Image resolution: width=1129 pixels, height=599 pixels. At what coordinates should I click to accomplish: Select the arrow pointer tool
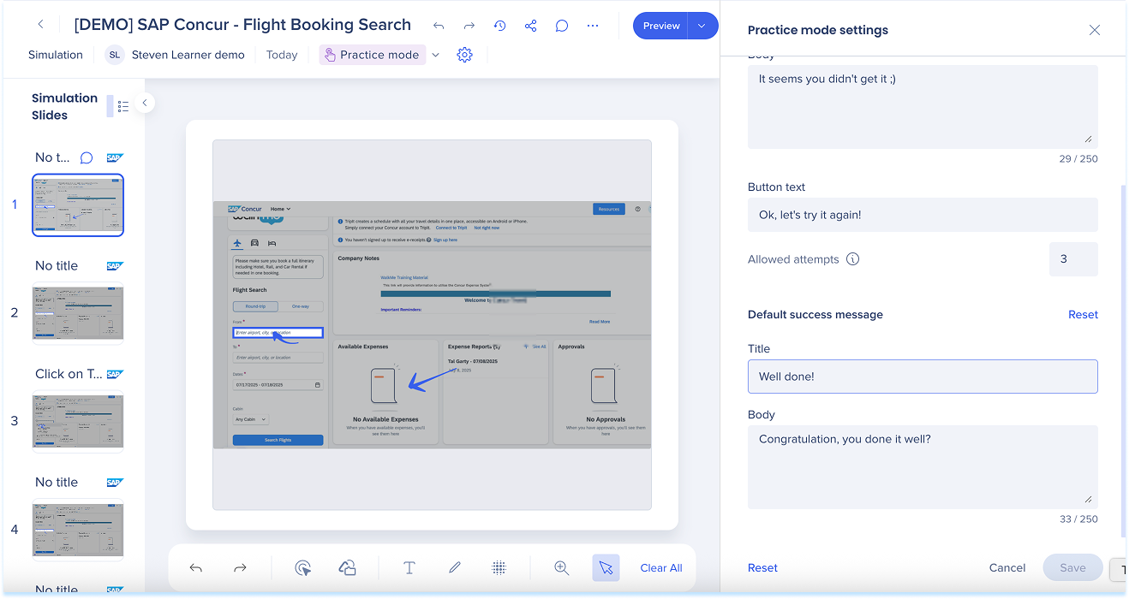click(606, 567)
